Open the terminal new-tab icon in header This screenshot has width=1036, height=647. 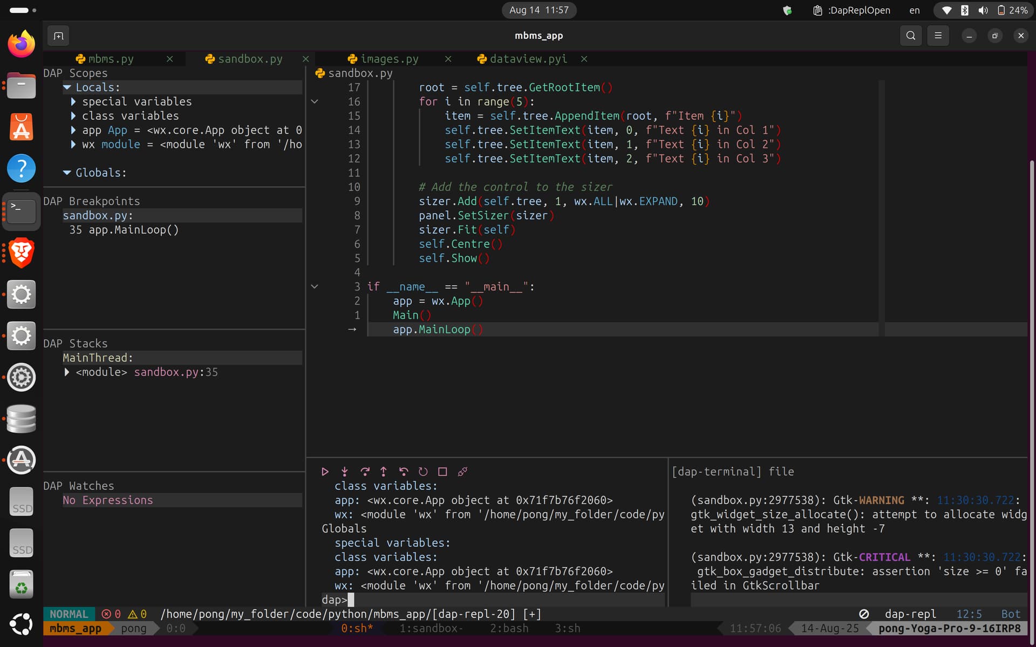[59, 36]
